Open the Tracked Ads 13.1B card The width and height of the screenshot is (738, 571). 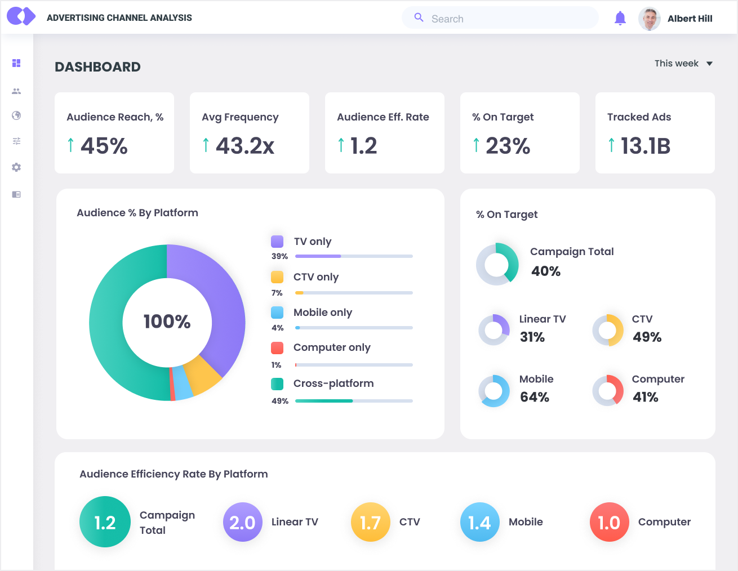coord(655,133)
